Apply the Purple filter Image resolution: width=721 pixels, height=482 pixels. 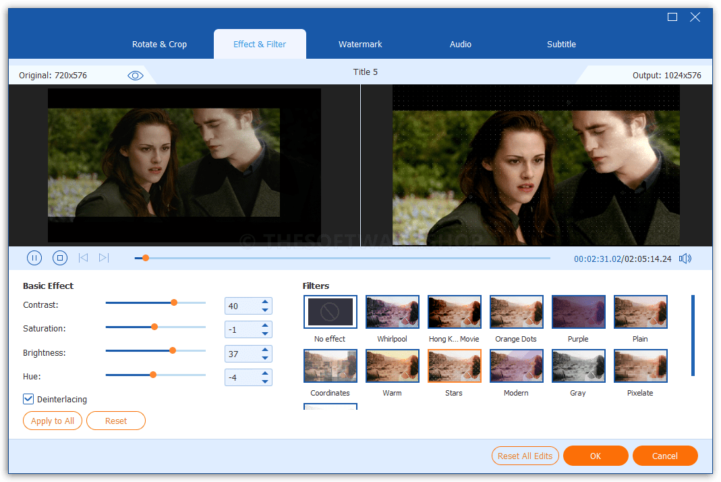579,312
